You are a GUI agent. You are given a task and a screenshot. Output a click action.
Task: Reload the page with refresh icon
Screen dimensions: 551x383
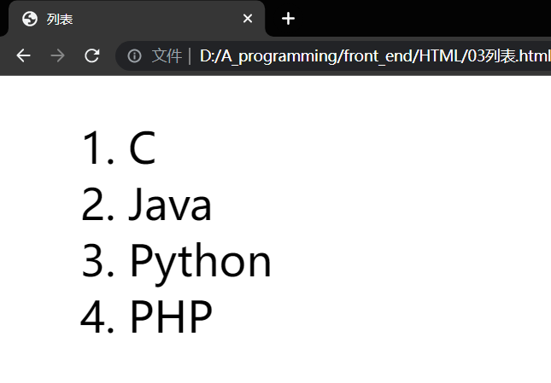(92, 55)
